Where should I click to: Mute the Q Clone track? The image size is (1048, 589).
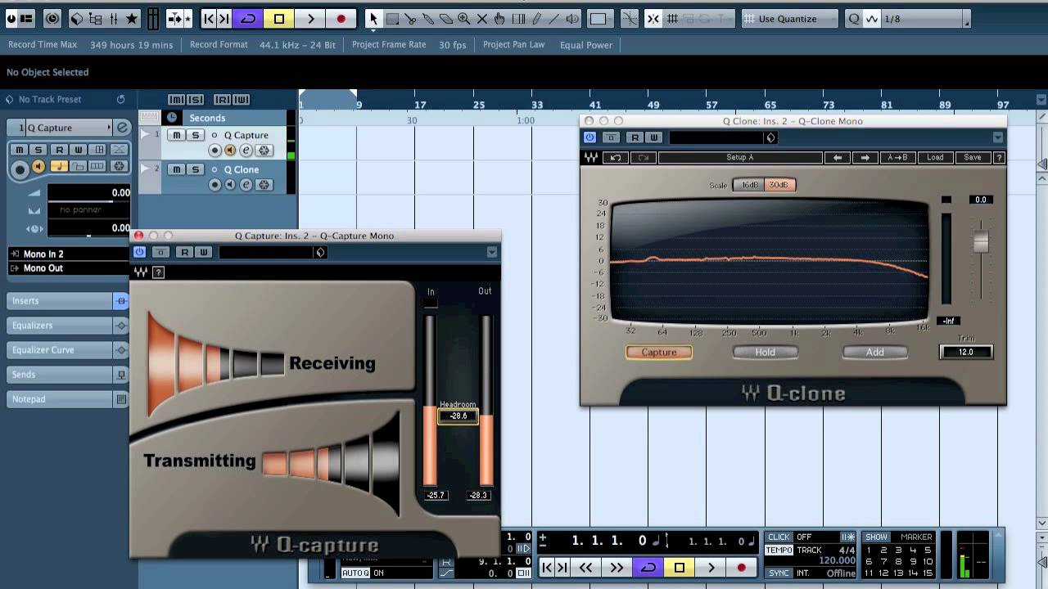tap(177, 169)
